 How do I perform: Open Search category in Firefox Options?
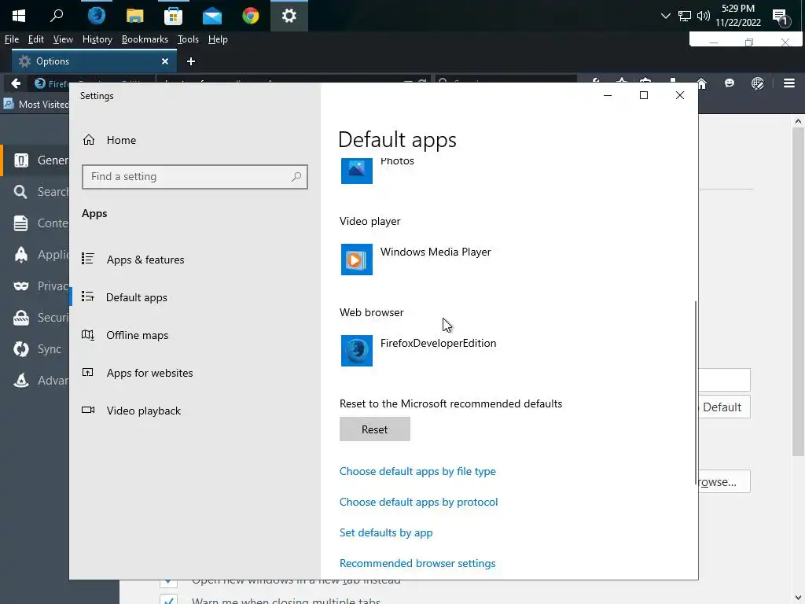click(x=36, y=192)
